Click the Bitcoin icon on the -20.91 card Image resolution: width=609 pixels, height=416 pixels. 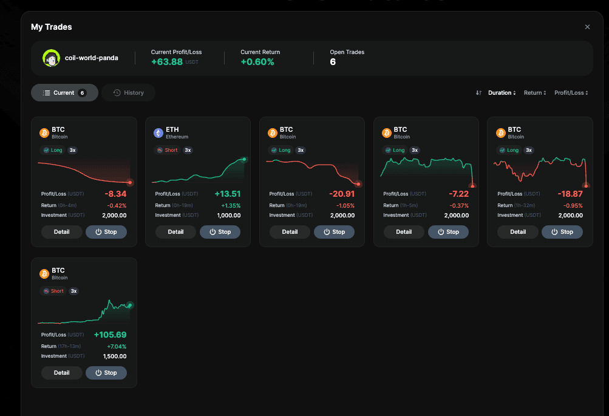pos(273,133)
